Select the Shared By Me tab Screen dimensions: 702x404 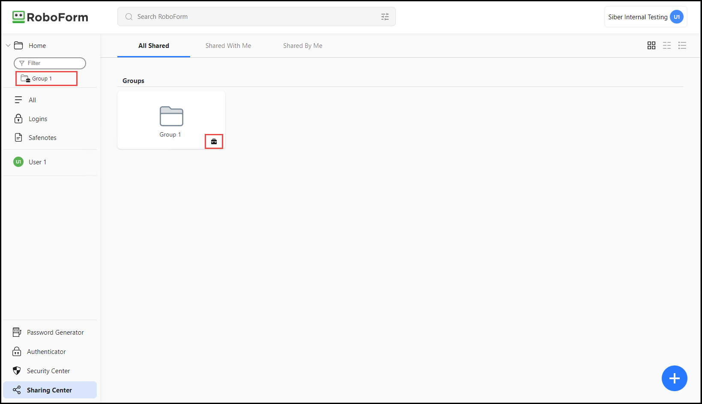pos(302,46)
